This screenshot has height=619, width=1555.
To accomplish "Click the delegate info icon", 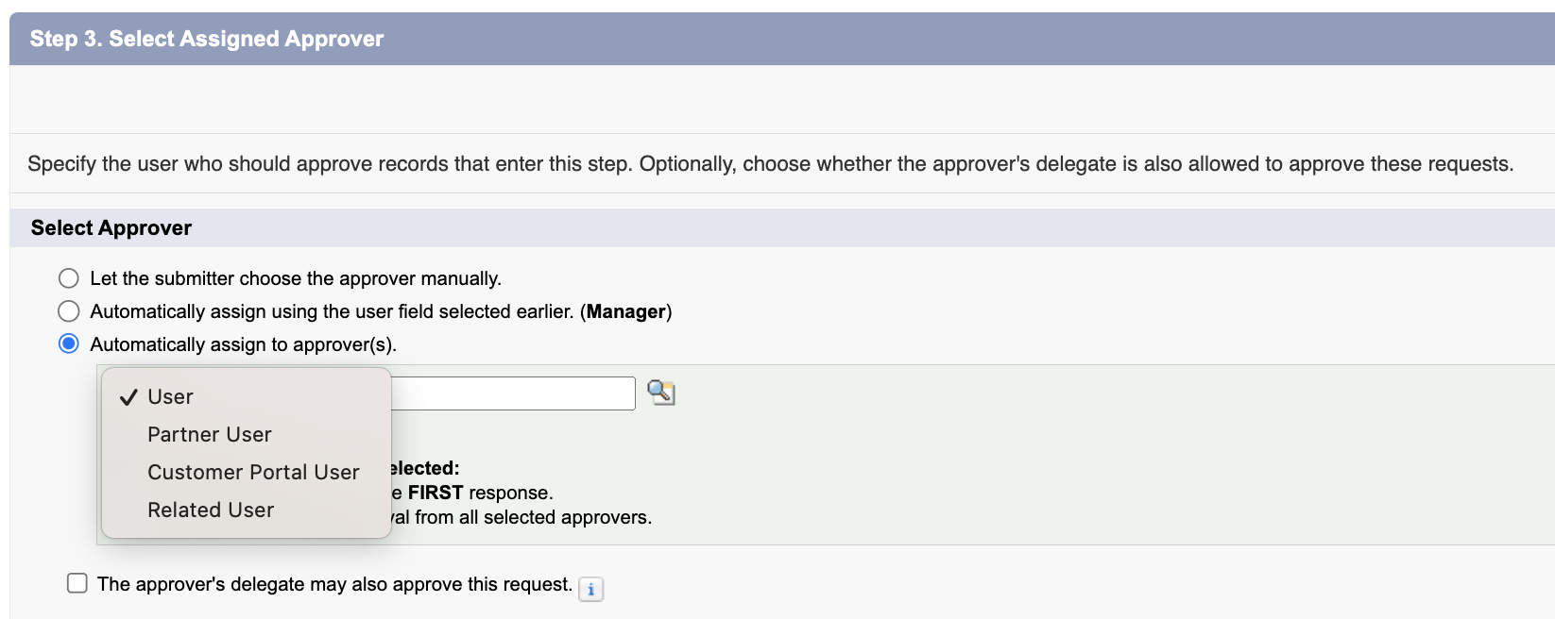I will click(x=590, y=588).
